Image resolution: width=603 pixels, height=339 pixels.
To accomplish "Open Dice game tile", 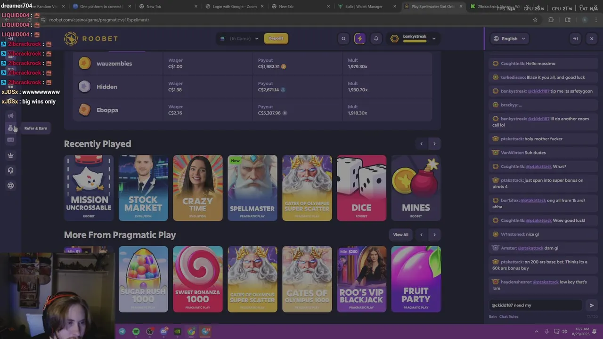I will [x=361, y=188].
